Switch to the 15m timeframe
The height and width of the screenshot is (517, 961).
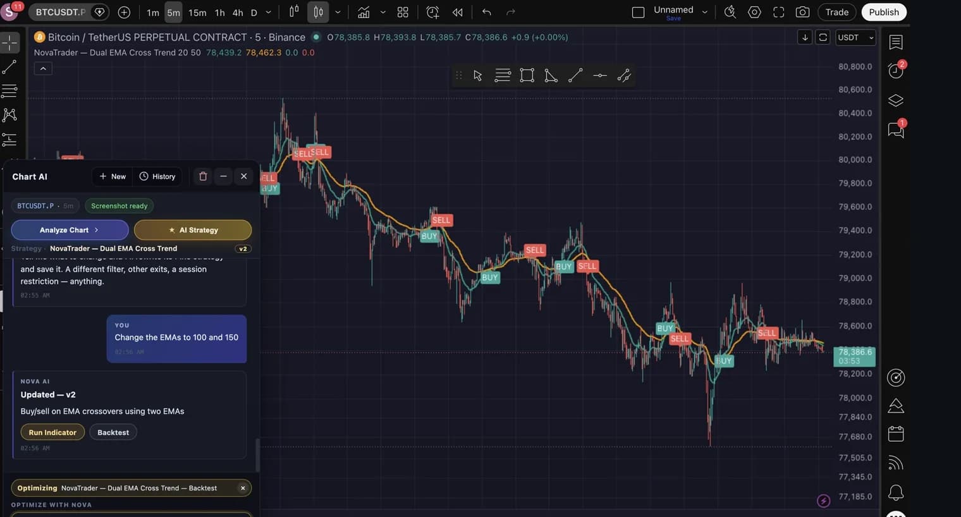(197, 13)
